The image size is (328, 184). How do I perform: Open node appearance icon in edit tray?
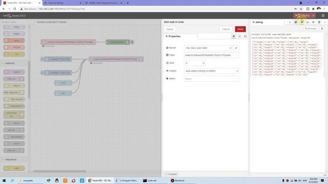coord(245,36)
